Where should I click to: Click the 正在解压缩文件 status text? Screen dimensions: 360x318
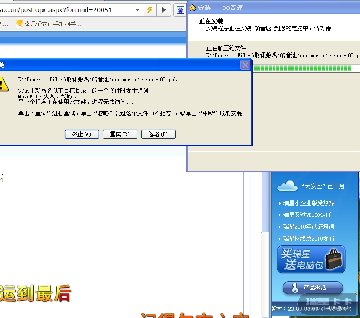coord(230,48)
